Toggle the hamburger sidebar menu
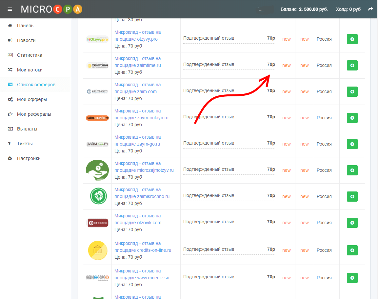Image resolution: width=378 pixels, height=299 pixels. (x=10, y=9)
